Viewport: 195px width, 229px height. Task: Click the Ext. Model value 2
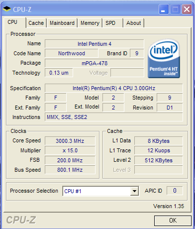(113, 108)
